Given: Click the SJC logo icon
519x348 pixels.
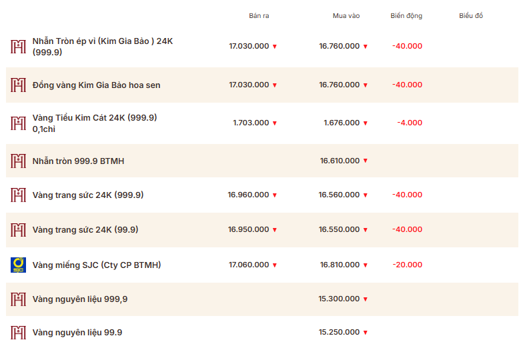Looking at the screenshot, I should (18, 265).
